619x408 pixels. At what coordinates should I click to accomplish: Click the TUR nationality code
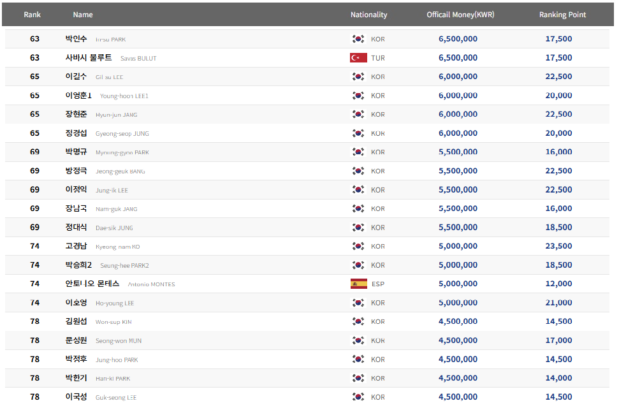tap(378, 58)
